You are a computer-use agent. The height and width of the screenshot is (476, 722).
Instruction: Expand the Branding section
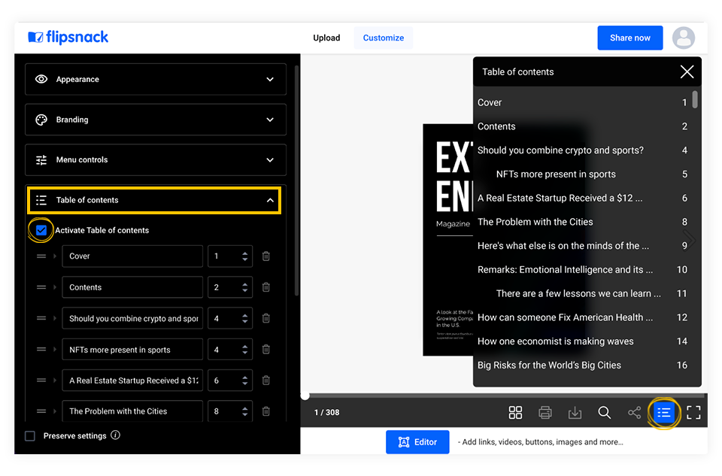156,120
